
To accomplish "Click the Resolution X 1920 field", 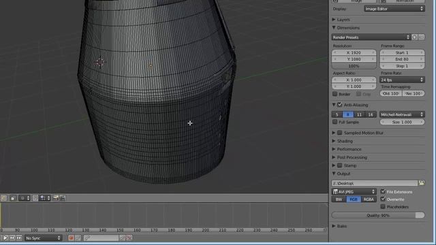I will coord(354,52).
